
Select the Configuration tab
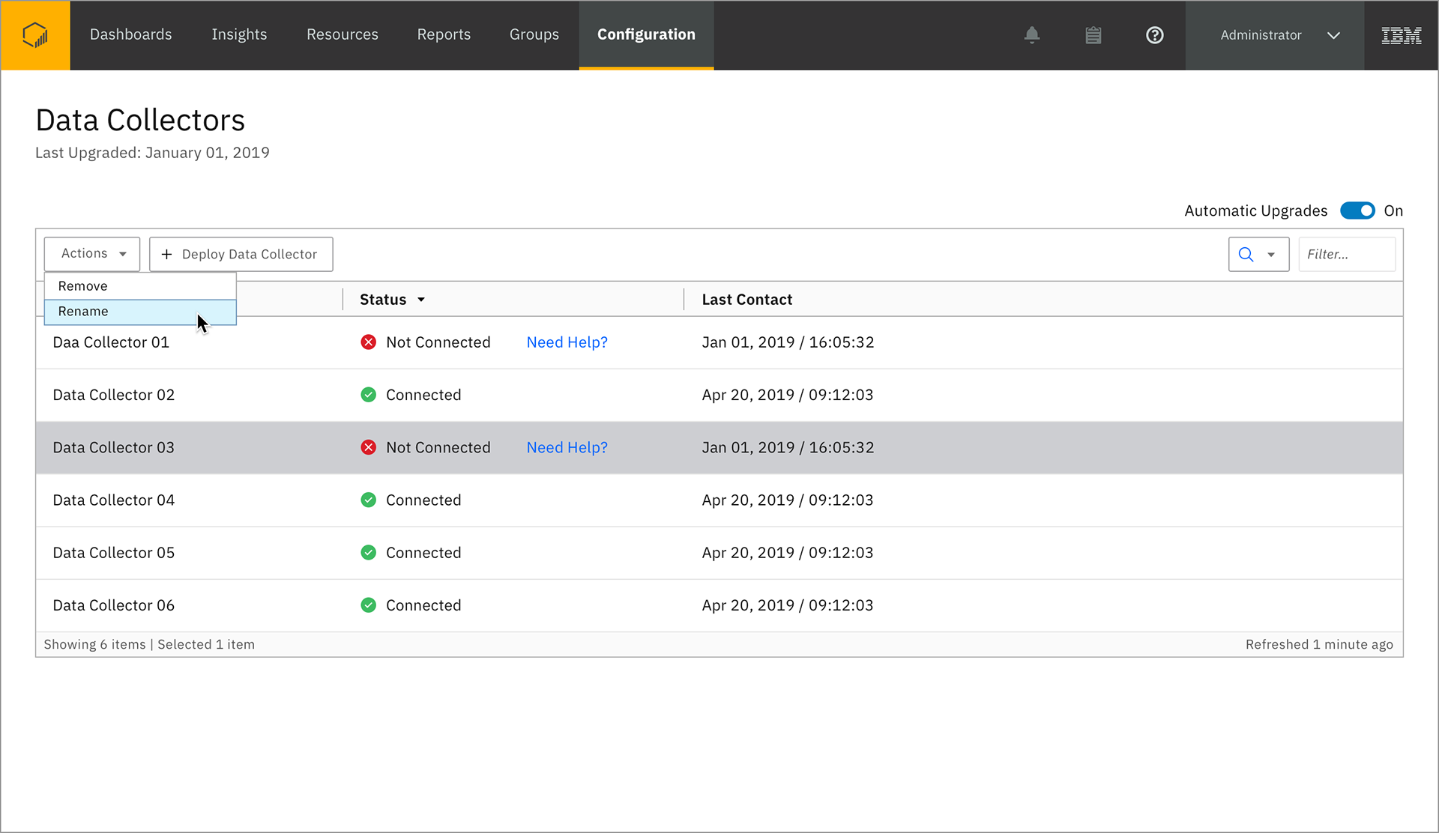coord(646,34)
